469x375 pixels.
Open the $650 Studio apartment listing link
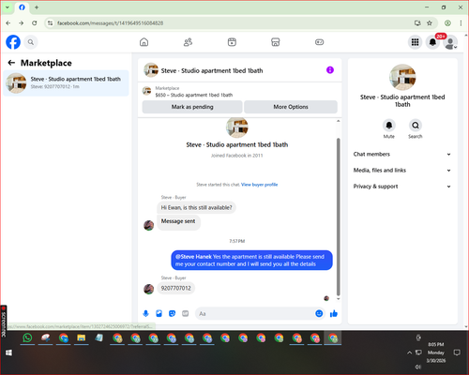[x=194, y=95]
